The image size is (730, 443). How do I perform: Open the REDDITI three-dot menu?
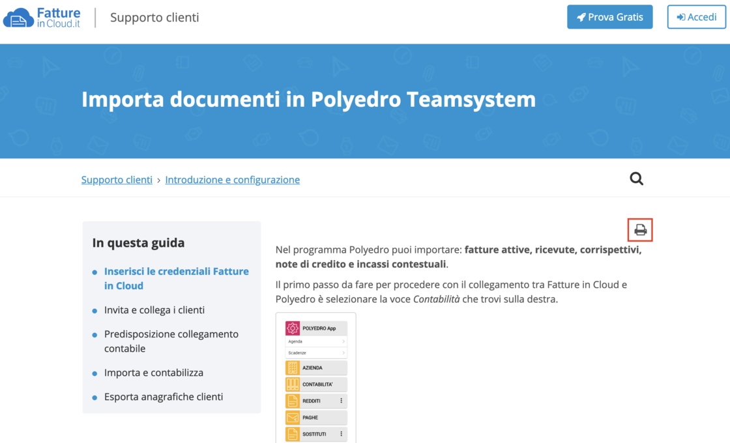[341, 401]
